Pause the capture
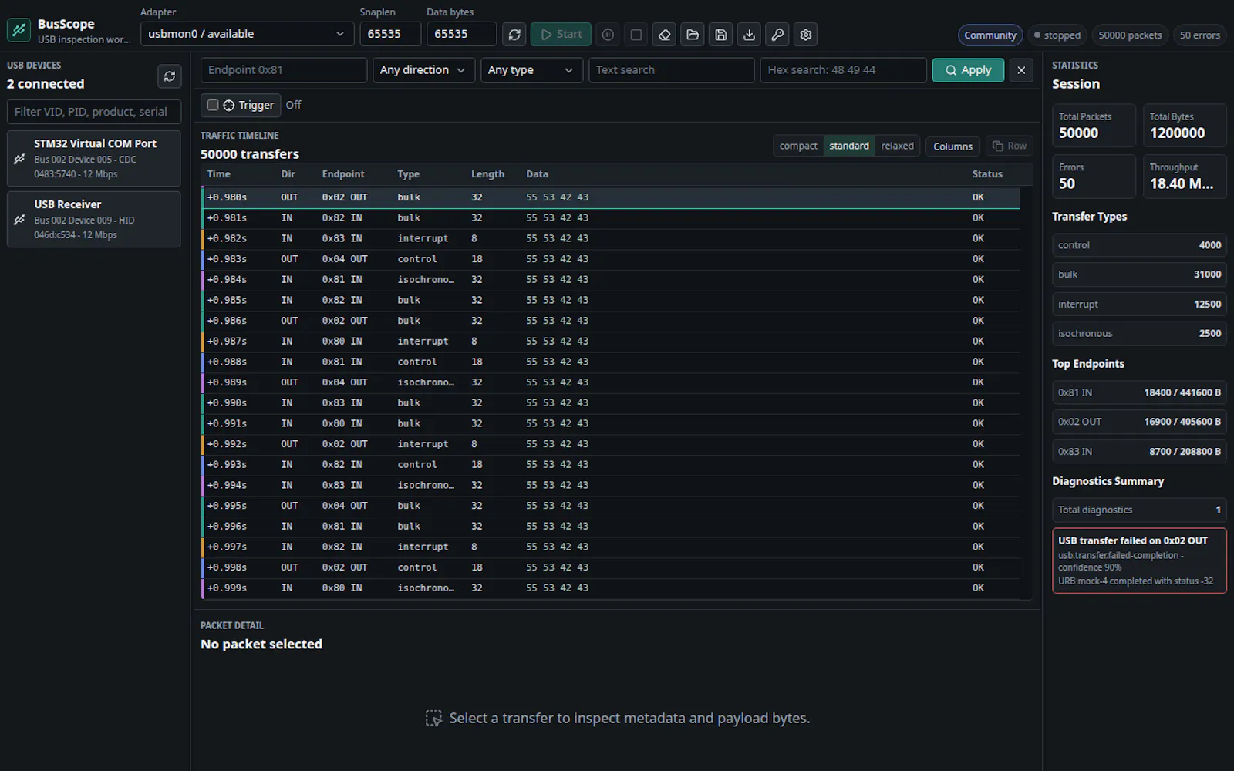This screenshot has height=771, width=1234. tap(608, 34)
